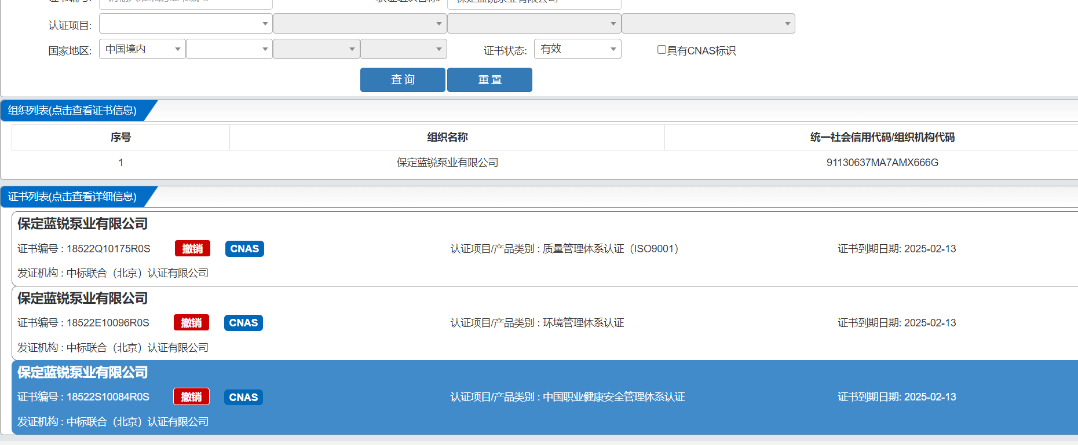Click credit code 91130637MA7AMX666G
This screenshot has height=445, width=1078.
[882, 163]
